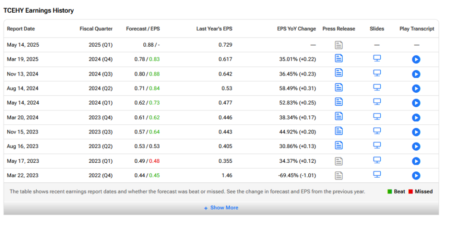Play transcript for Mar 22, 2023 report

click(x=416, y=176)
